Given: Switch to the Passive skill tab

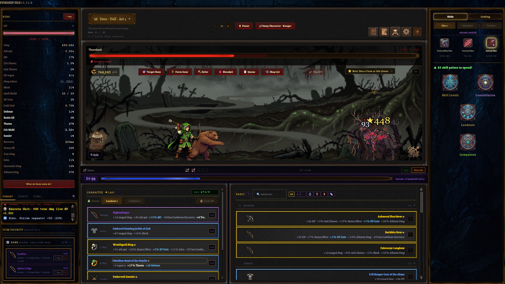Looking at the screenshot, I should point(491,26).
